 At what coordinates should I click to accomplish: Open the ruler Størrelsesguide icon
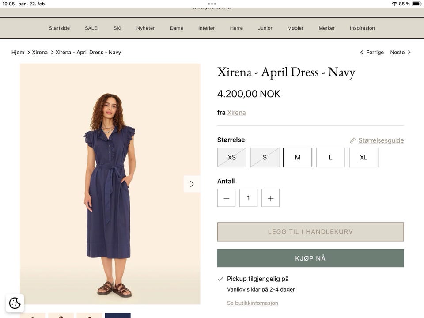tap(352, 140)
